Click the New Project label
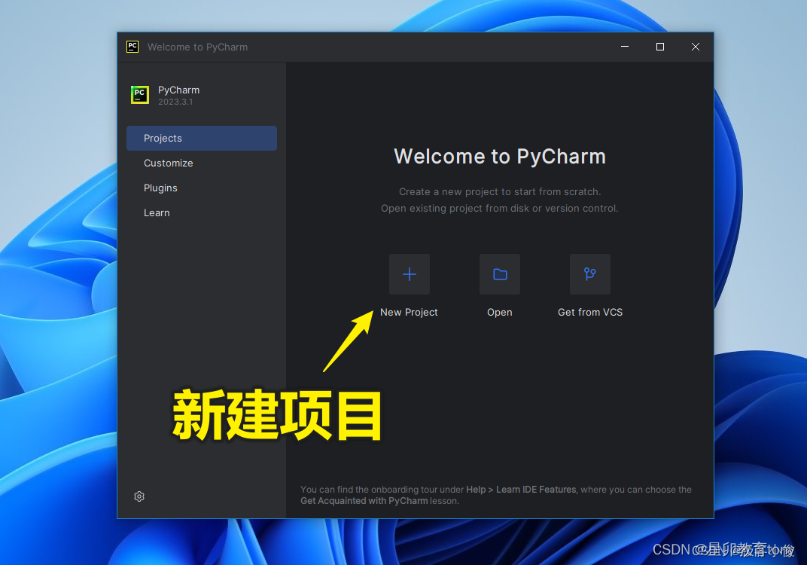Viewport: 807px width, 565px height. click(410, 312)
